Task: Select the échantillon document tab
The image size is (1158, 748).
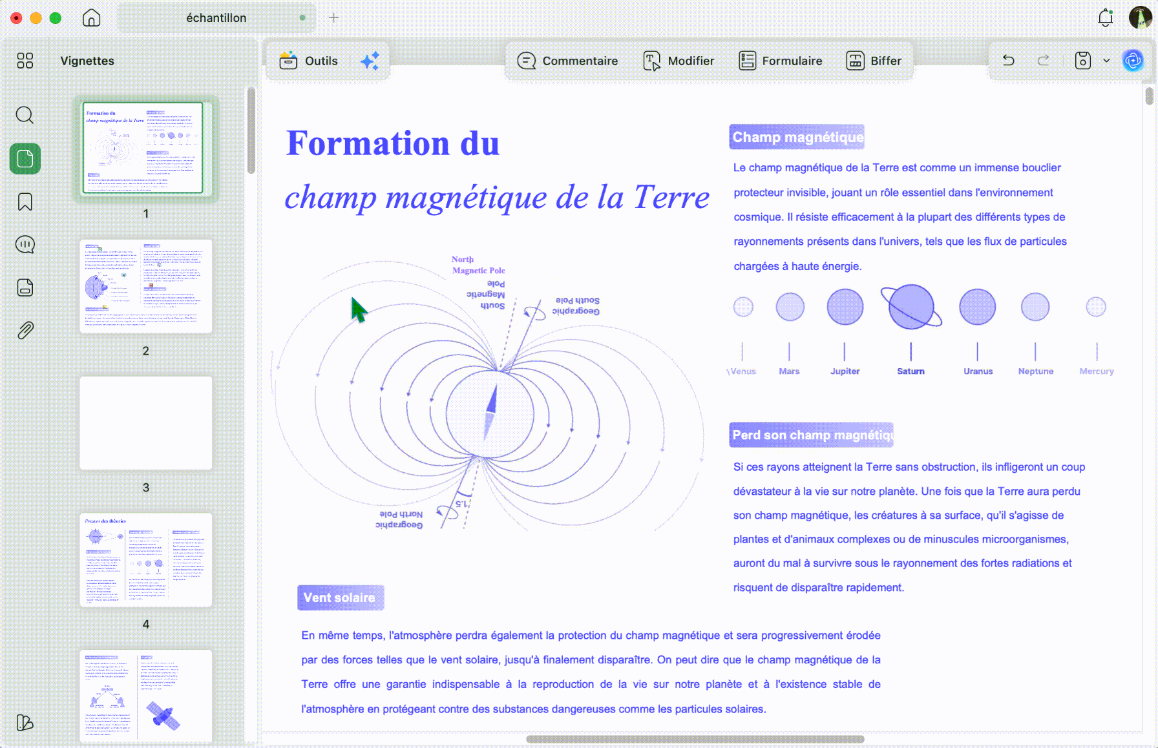Action: click(216, 18)
